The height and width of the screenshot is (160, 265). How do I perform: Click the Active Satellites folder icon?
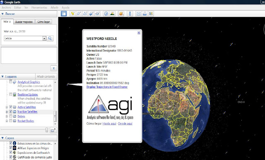click(x=14, y=107)
